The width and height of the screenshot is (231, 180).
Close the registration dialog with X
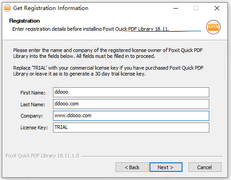pyautogui.click(x=217, y=8)
